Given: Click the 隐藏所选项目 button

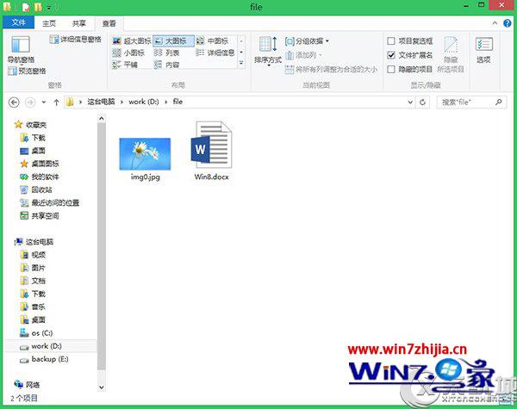Looking at the screenshot, I should [x=451, y=54].
